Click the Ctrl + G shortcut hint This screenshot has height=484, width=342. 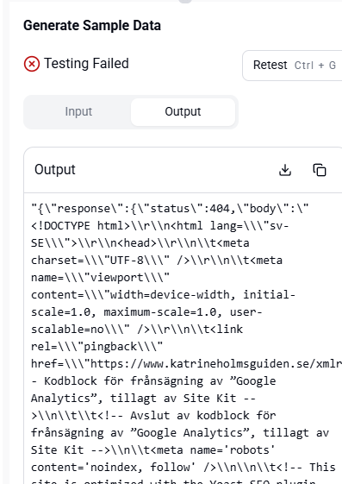(315, 66)
